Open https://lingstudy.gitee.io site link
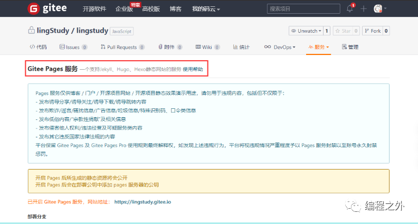Image resolution: width=418 pixels, height=224 pixels. click(142, 202)
